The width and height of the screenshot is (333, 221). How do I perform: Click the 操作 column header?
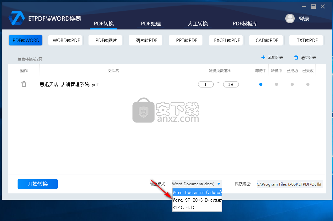coord(24,71)
